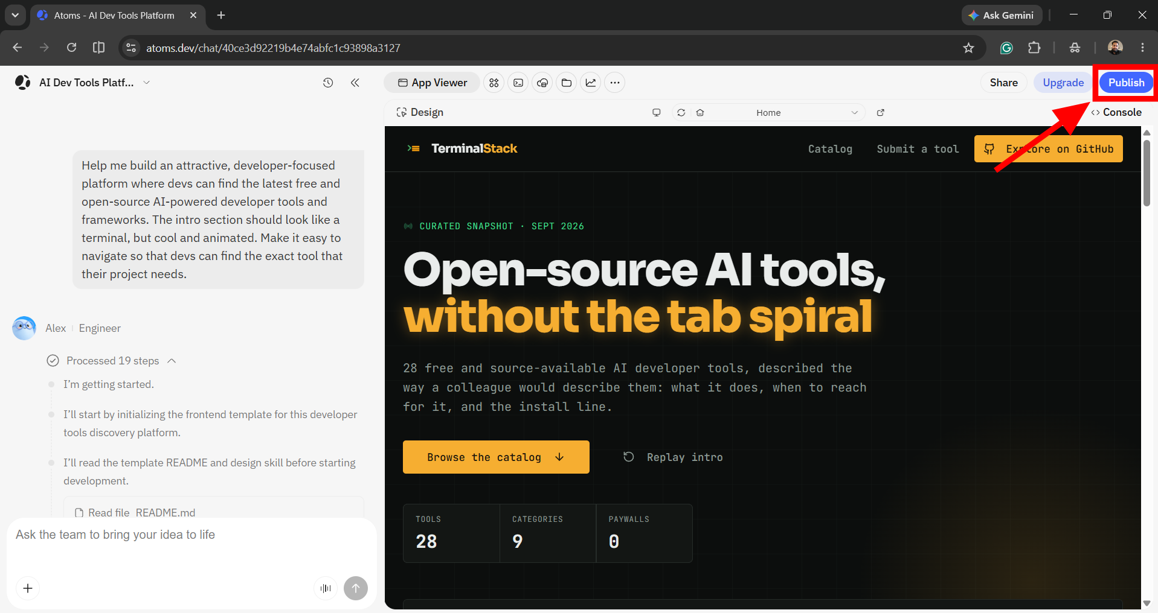Open the Catalog nav link

[x=830, y=149]
